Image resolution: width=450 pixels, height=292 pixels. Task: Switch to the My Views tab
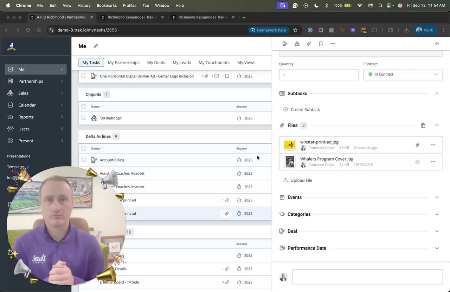[246, 63]
